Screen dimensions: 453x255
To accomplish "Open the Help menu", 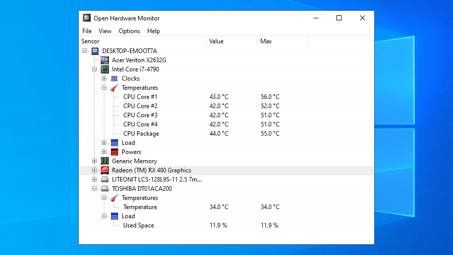I will 153,31.
